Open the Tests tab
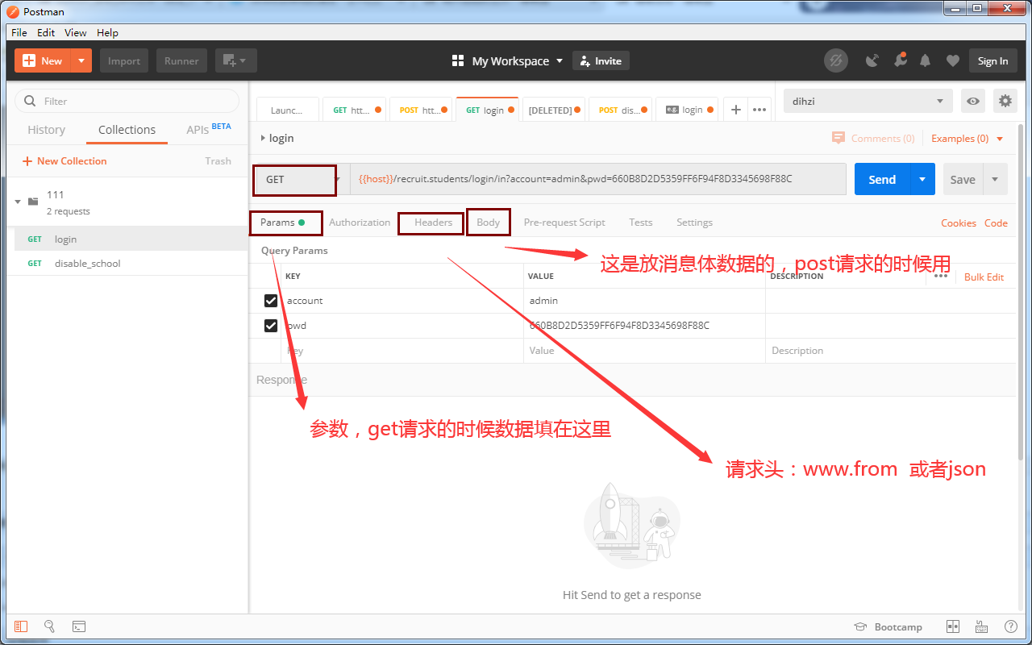 click(x=641, y=223)
